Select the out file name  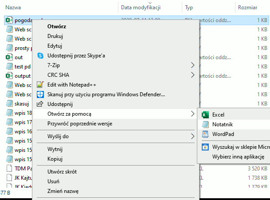click(x=19, y=57)
